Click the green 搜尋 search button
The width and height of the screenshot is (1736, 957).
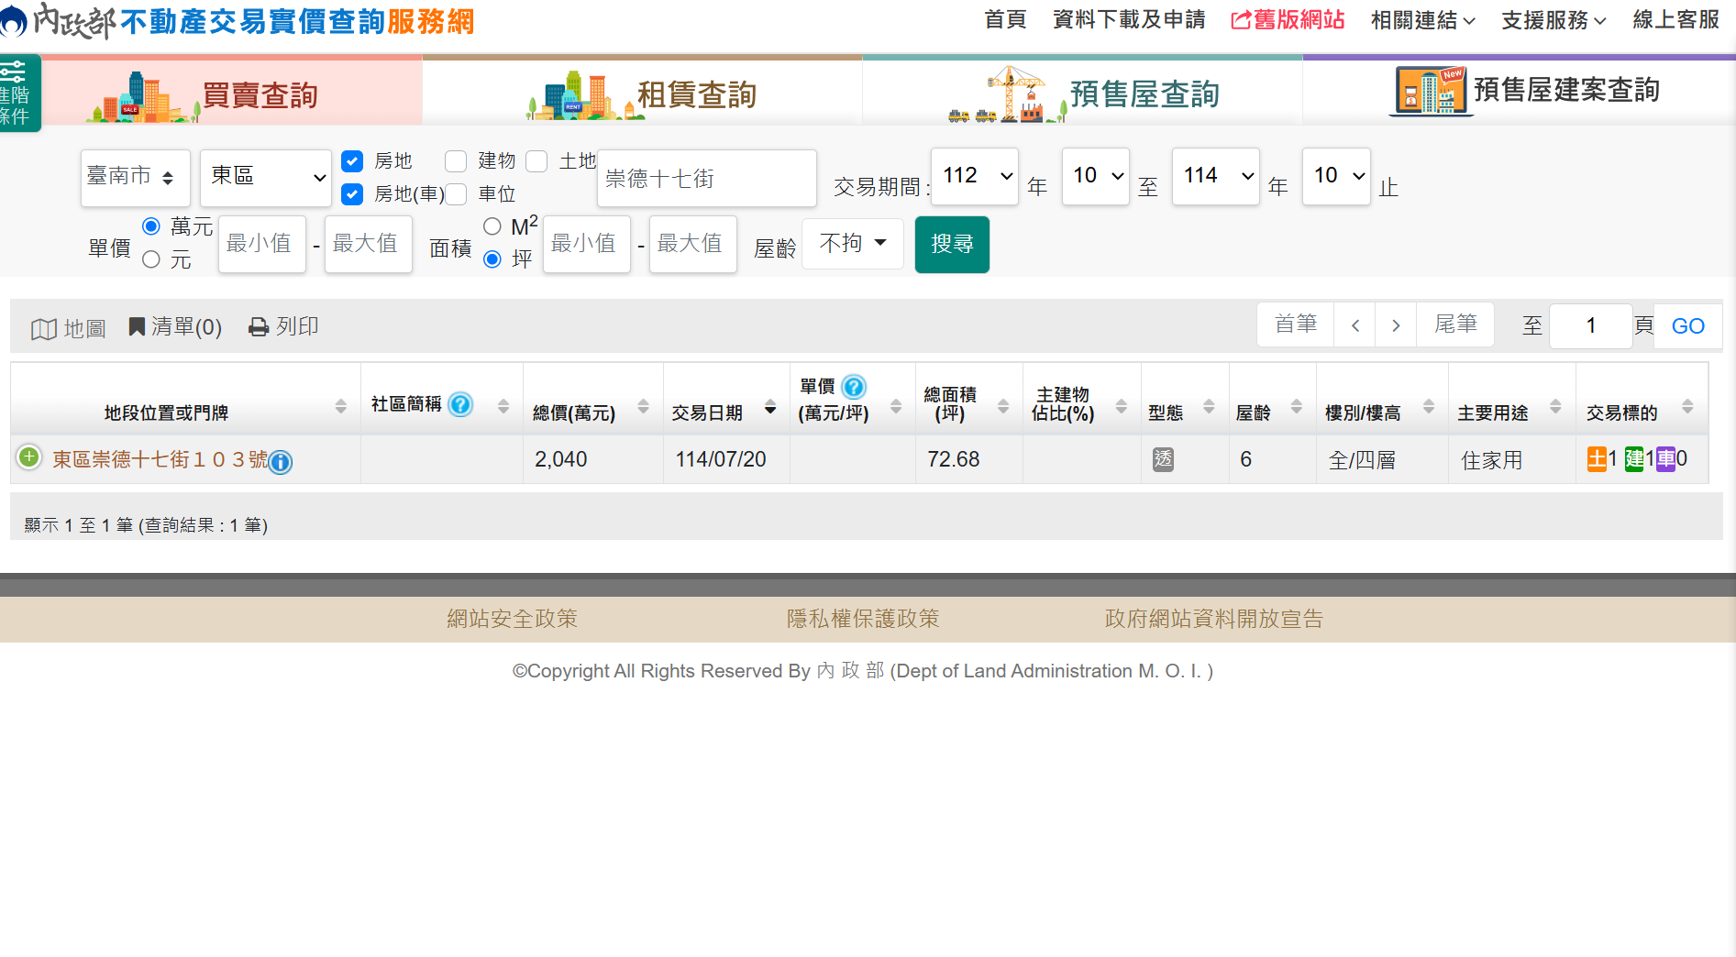(x=952, y=245)
